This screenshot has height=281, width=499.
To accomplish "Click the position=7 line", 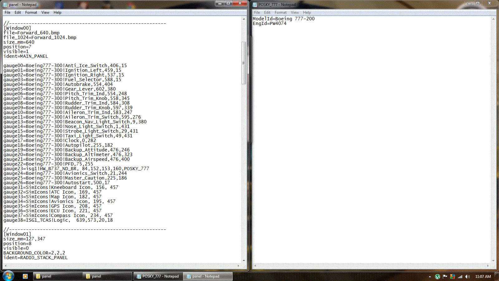I will pyautogui.click(x=17, y=47).
